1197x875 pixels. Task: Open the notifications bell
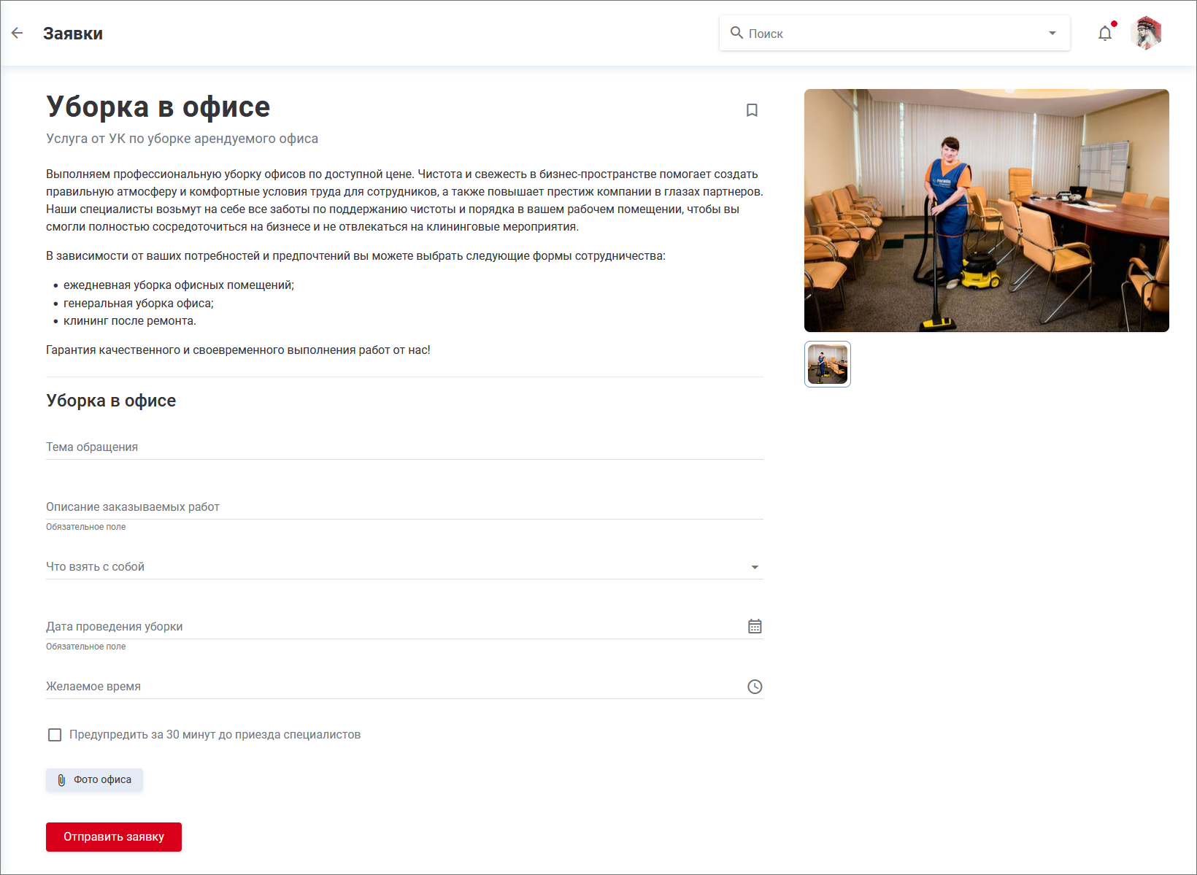click(1105, 34)
